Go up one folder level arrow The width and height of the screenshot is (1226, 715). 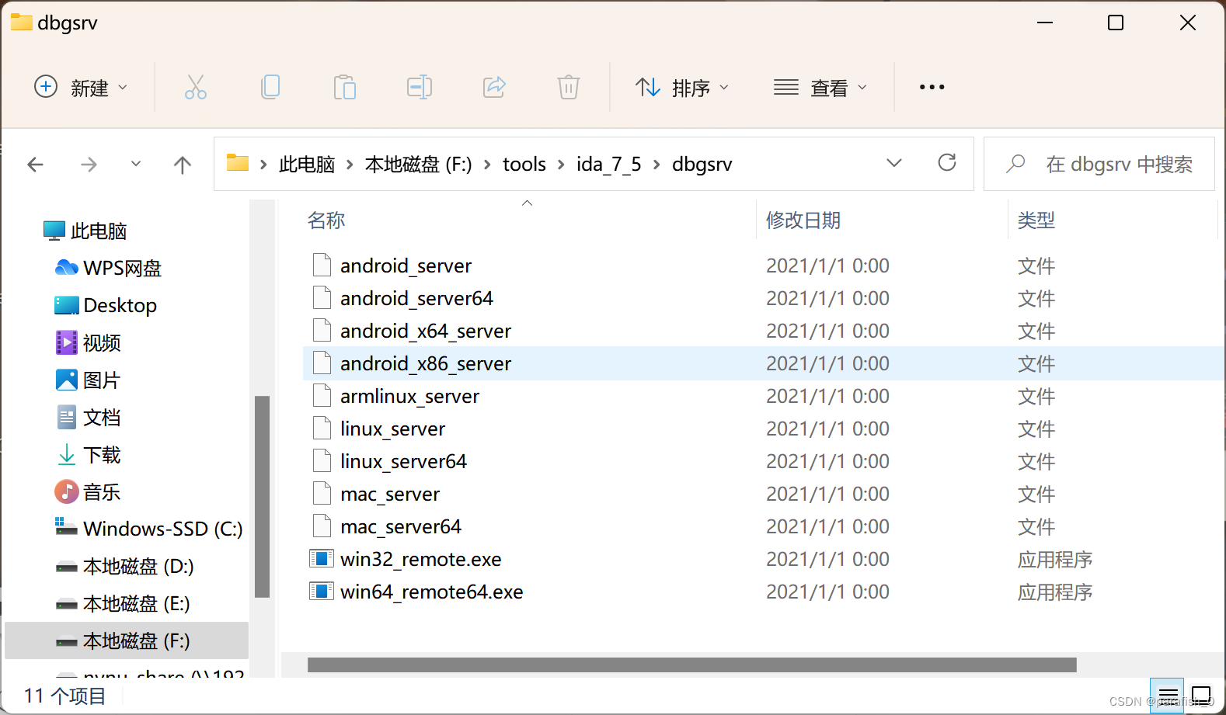coord(183,165)
